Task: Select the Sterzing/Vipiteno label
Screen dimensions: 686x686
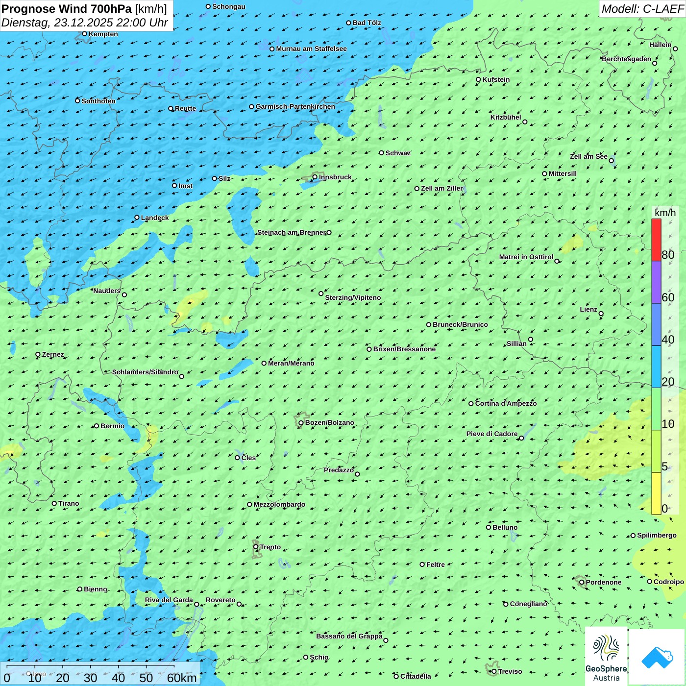Action: [353, 297]
